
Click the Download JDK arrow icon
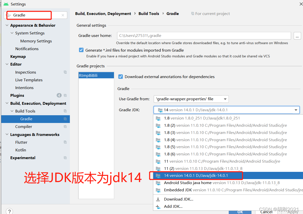tap(158, 199)
